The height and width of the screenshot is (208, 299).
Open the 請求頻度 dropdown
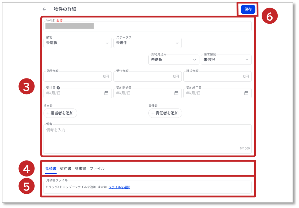(226, 60)
